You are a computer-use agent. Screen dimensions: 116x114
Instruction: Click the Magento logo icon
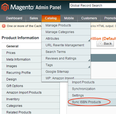pyautogui.click(x=5, y=7)
